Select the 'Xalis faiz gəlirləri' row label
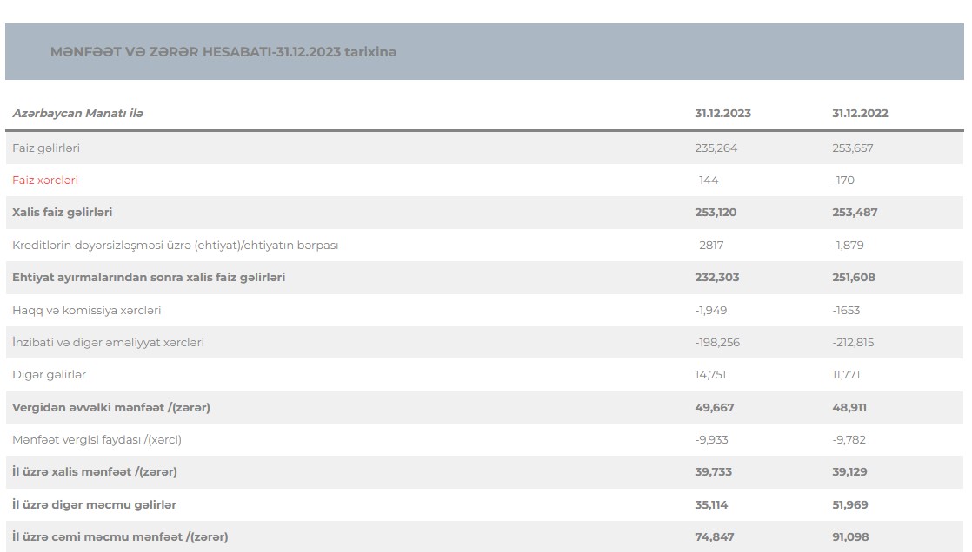 tap(63, 213)
